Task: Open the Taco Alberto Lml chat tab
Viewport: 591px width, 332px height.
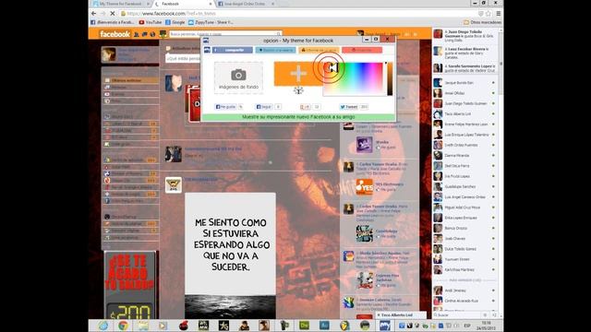Action: pyautogui.click(x=400, y=315)
